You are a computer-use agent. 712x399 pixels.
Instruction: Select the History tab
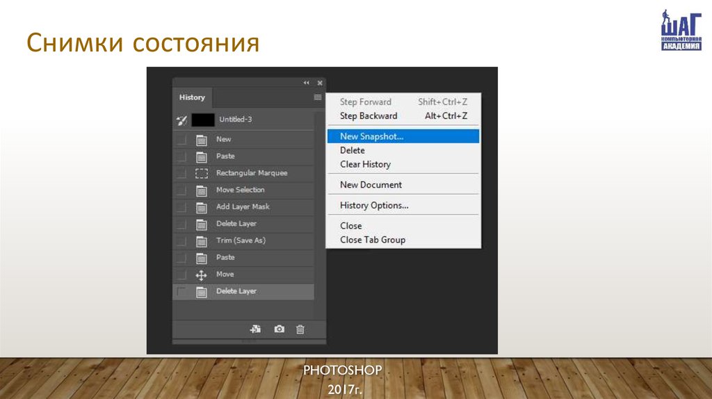click(x=193, y=98)
